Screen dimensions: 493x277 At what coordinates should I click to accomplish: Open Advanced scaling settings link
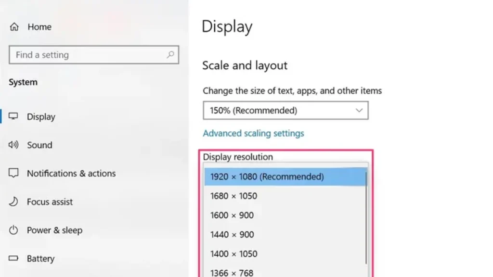coord(253,133)
